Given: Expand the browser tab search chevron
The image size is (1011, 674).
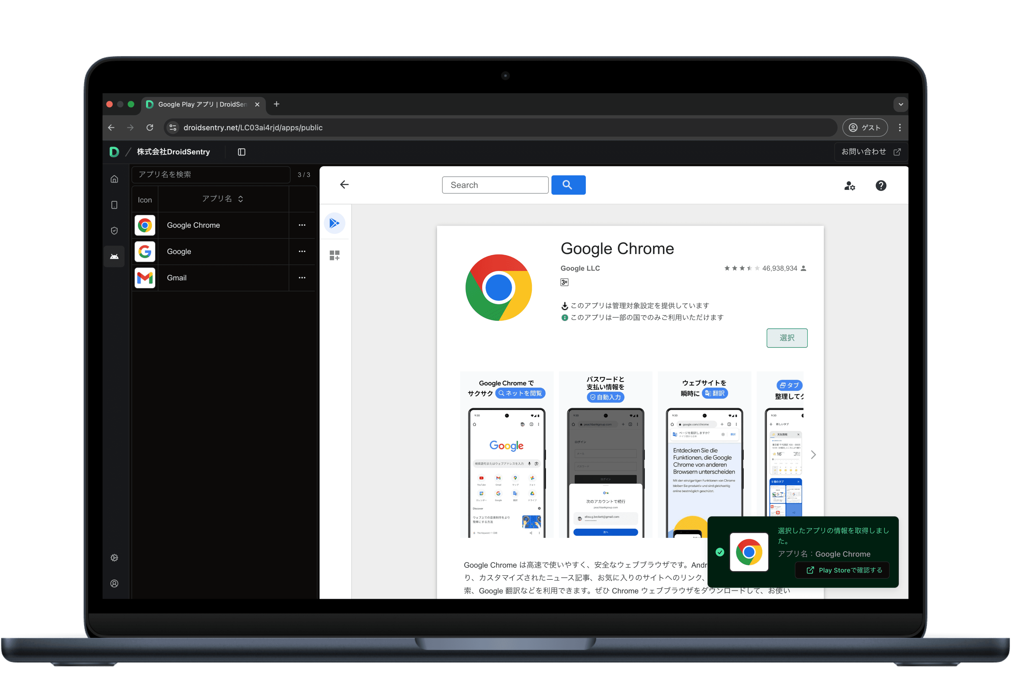Looking at the screenshot, I should click(x=901, y=104).
